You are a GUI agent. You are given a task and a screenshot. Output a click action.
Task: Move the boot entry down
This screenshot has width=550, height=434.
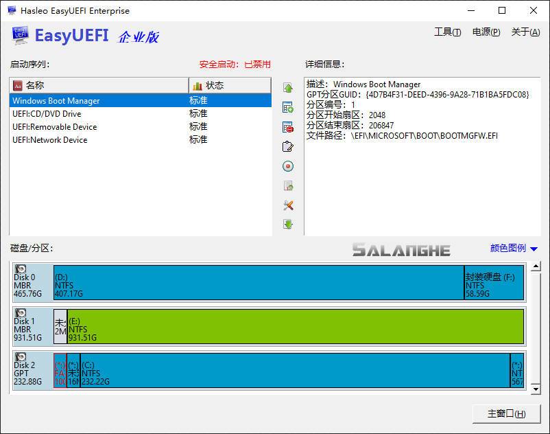pyautogui.click(x=289, y=225)
